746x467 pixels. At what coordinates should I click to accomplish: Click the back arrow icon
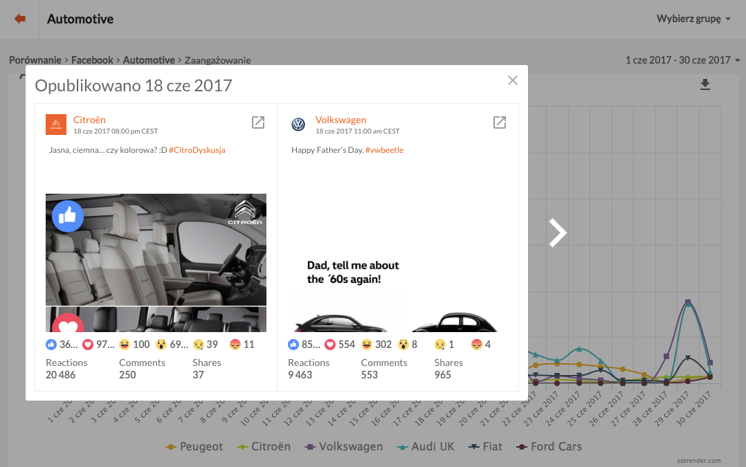(19, 19)
